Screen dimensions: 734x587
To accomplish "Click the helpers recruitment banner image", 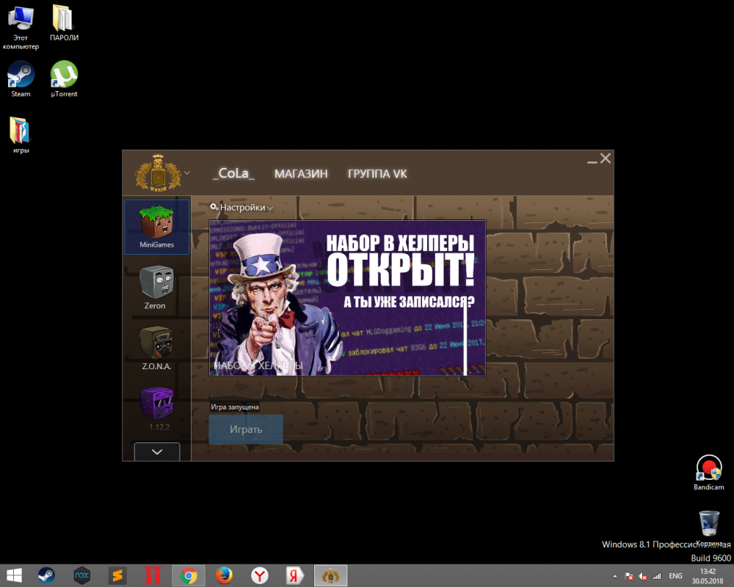I will point(347,298).
